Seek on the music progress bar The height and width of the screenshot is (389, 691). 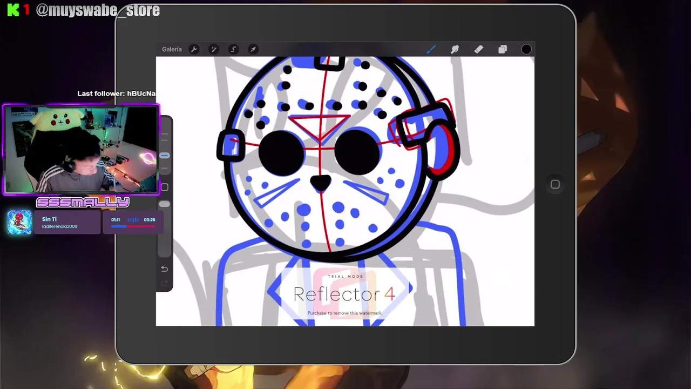coord(133,226)
